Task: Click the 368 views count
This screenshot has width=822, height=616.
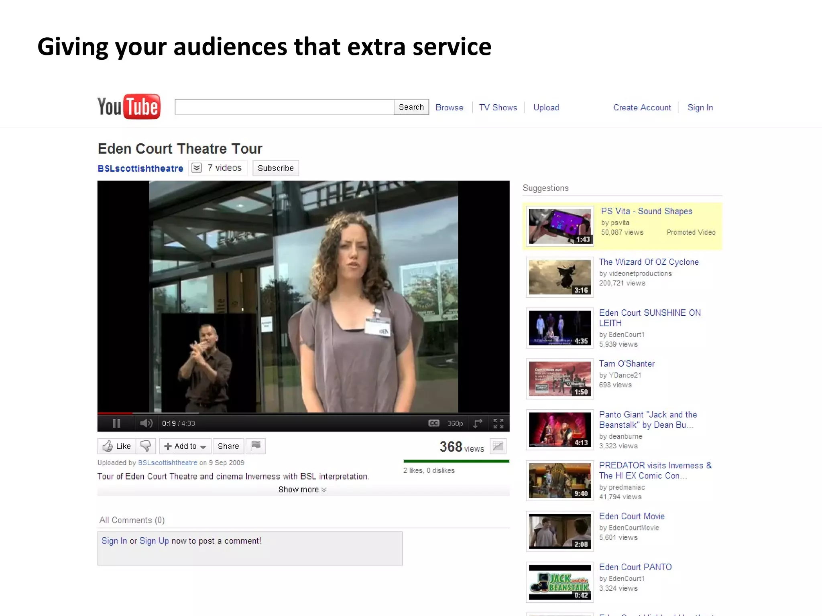Action: (x=462, y=447)
